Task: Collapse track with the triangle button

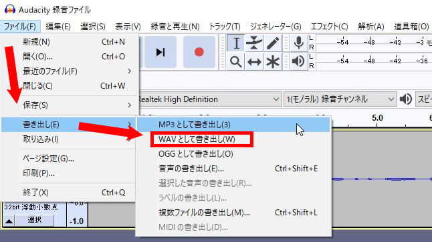Action: pyautogui.click(x=9, y=221)
